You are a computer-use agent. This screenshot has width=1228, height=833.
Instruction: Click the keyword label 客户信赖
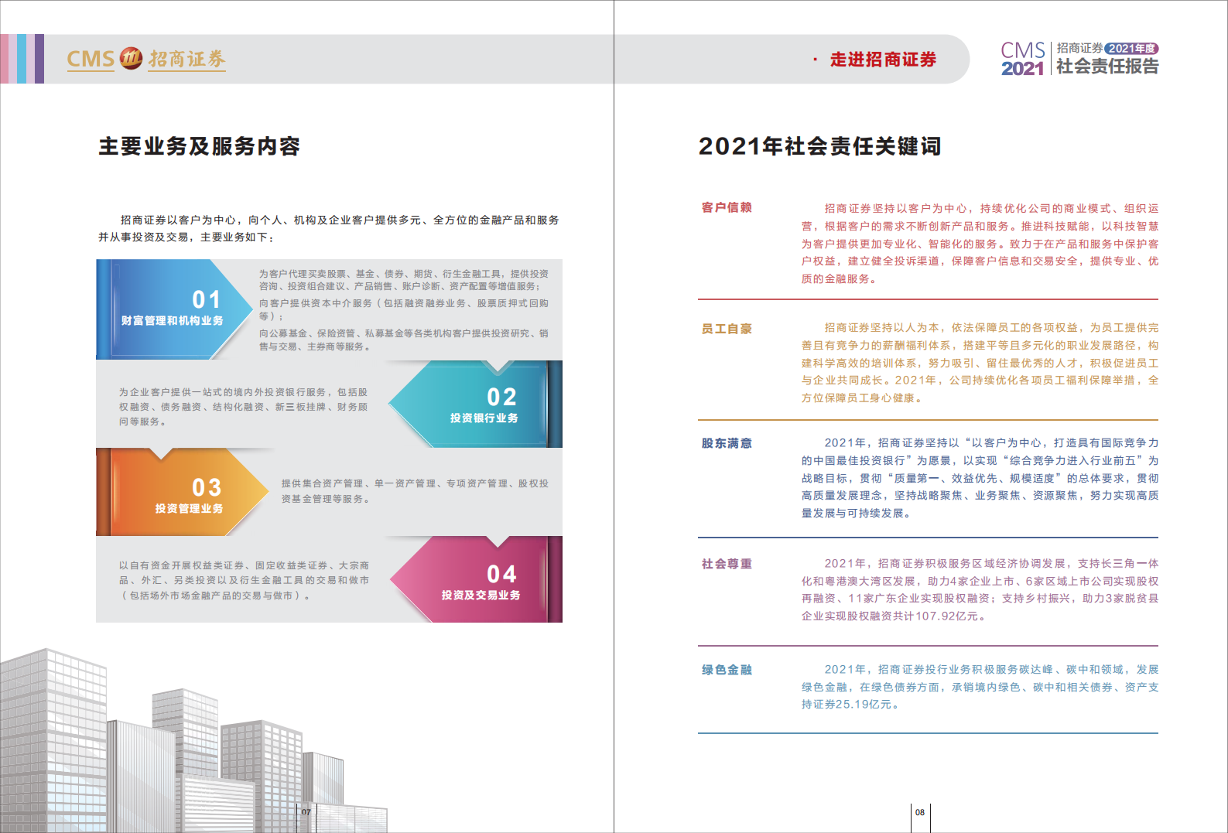click(x=727, y=207)
